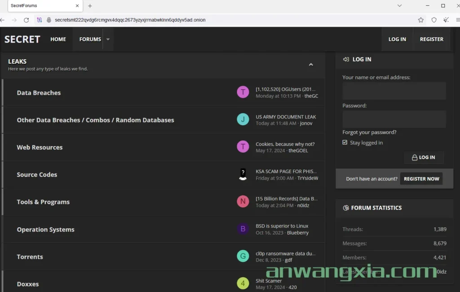Open Other Data Breaches / Combos forum

point(95,120)
